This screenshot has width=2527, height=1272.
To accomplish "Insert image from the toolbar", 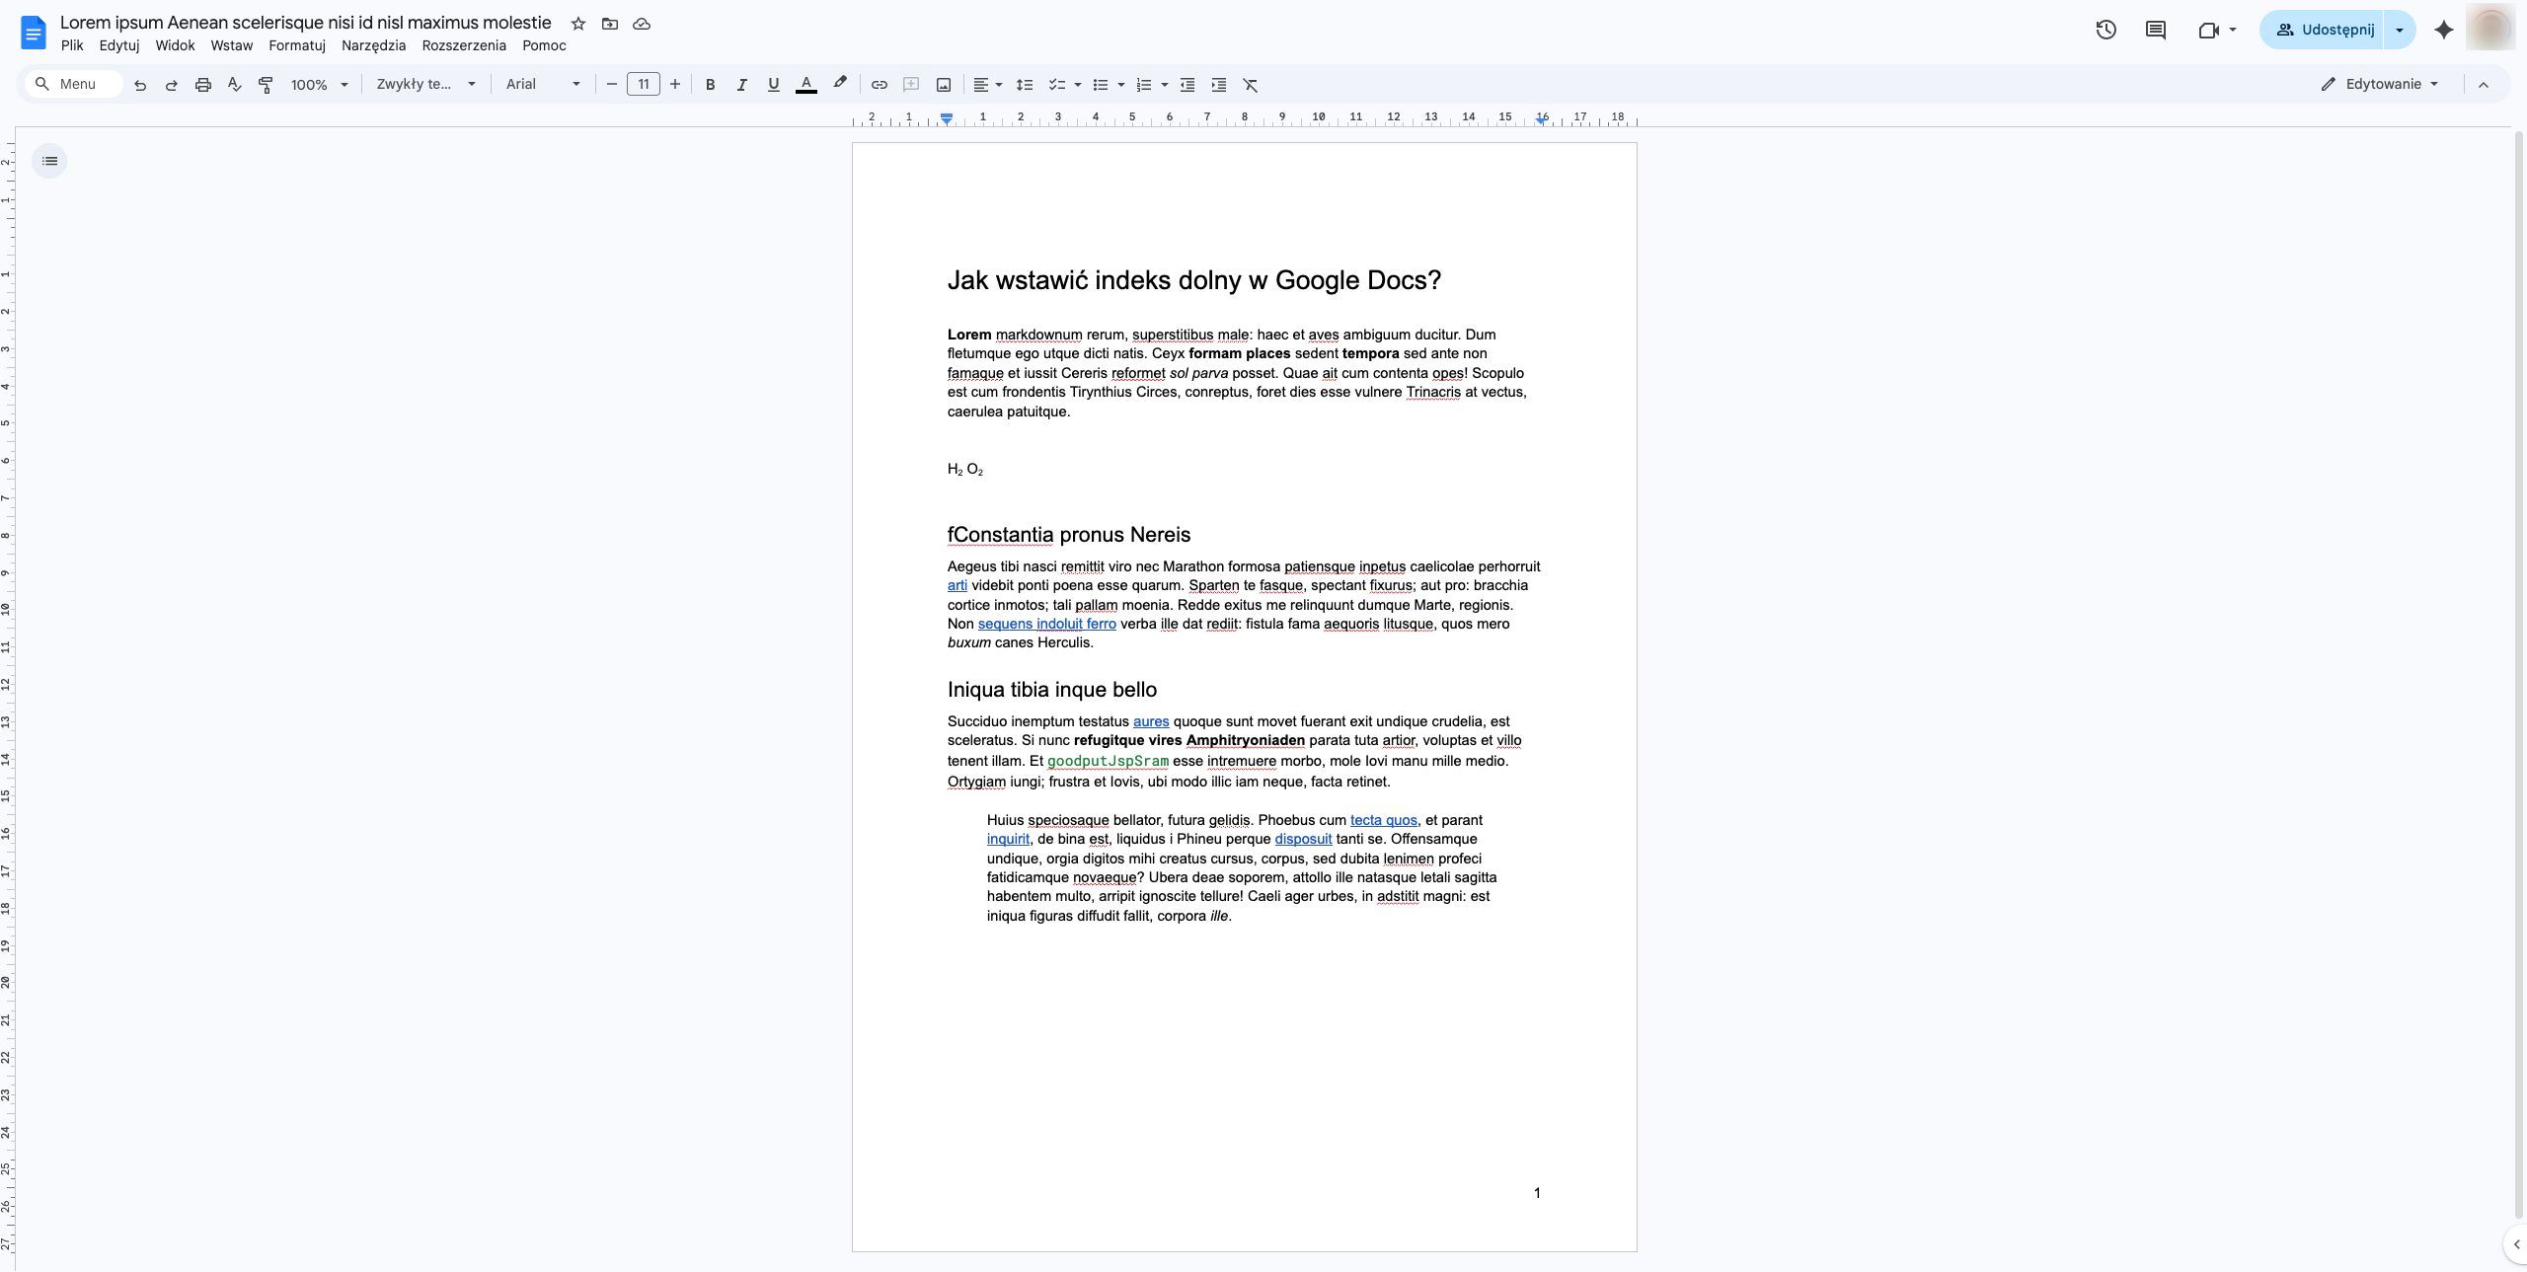I will point(943,85).
